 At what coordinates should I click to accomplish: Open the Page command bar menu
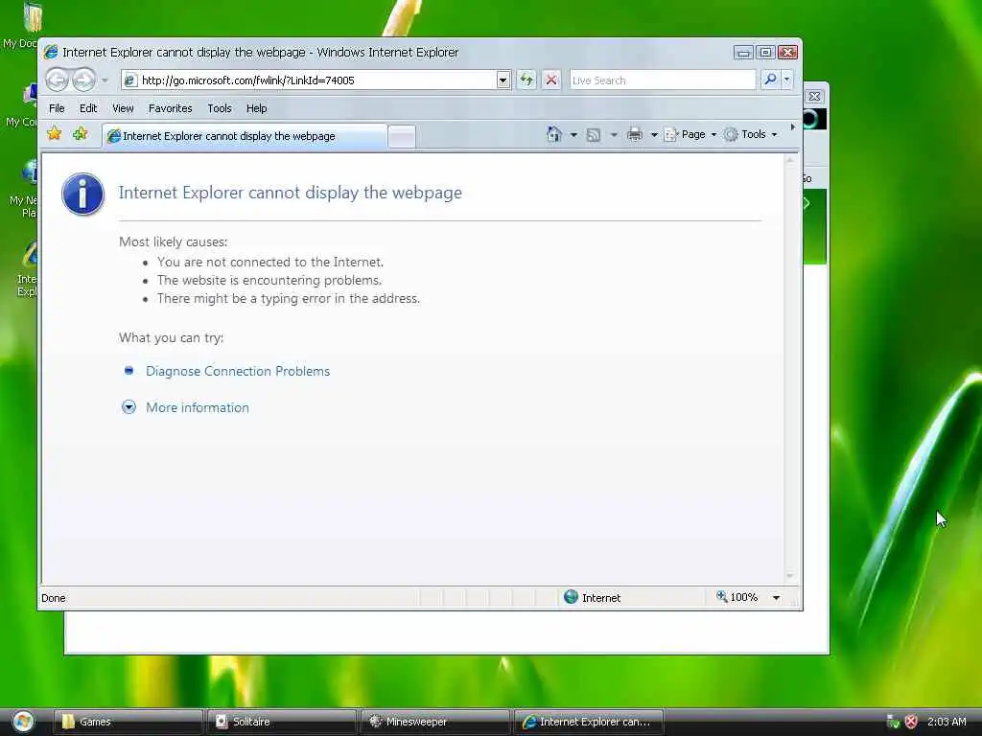(690, 134)
